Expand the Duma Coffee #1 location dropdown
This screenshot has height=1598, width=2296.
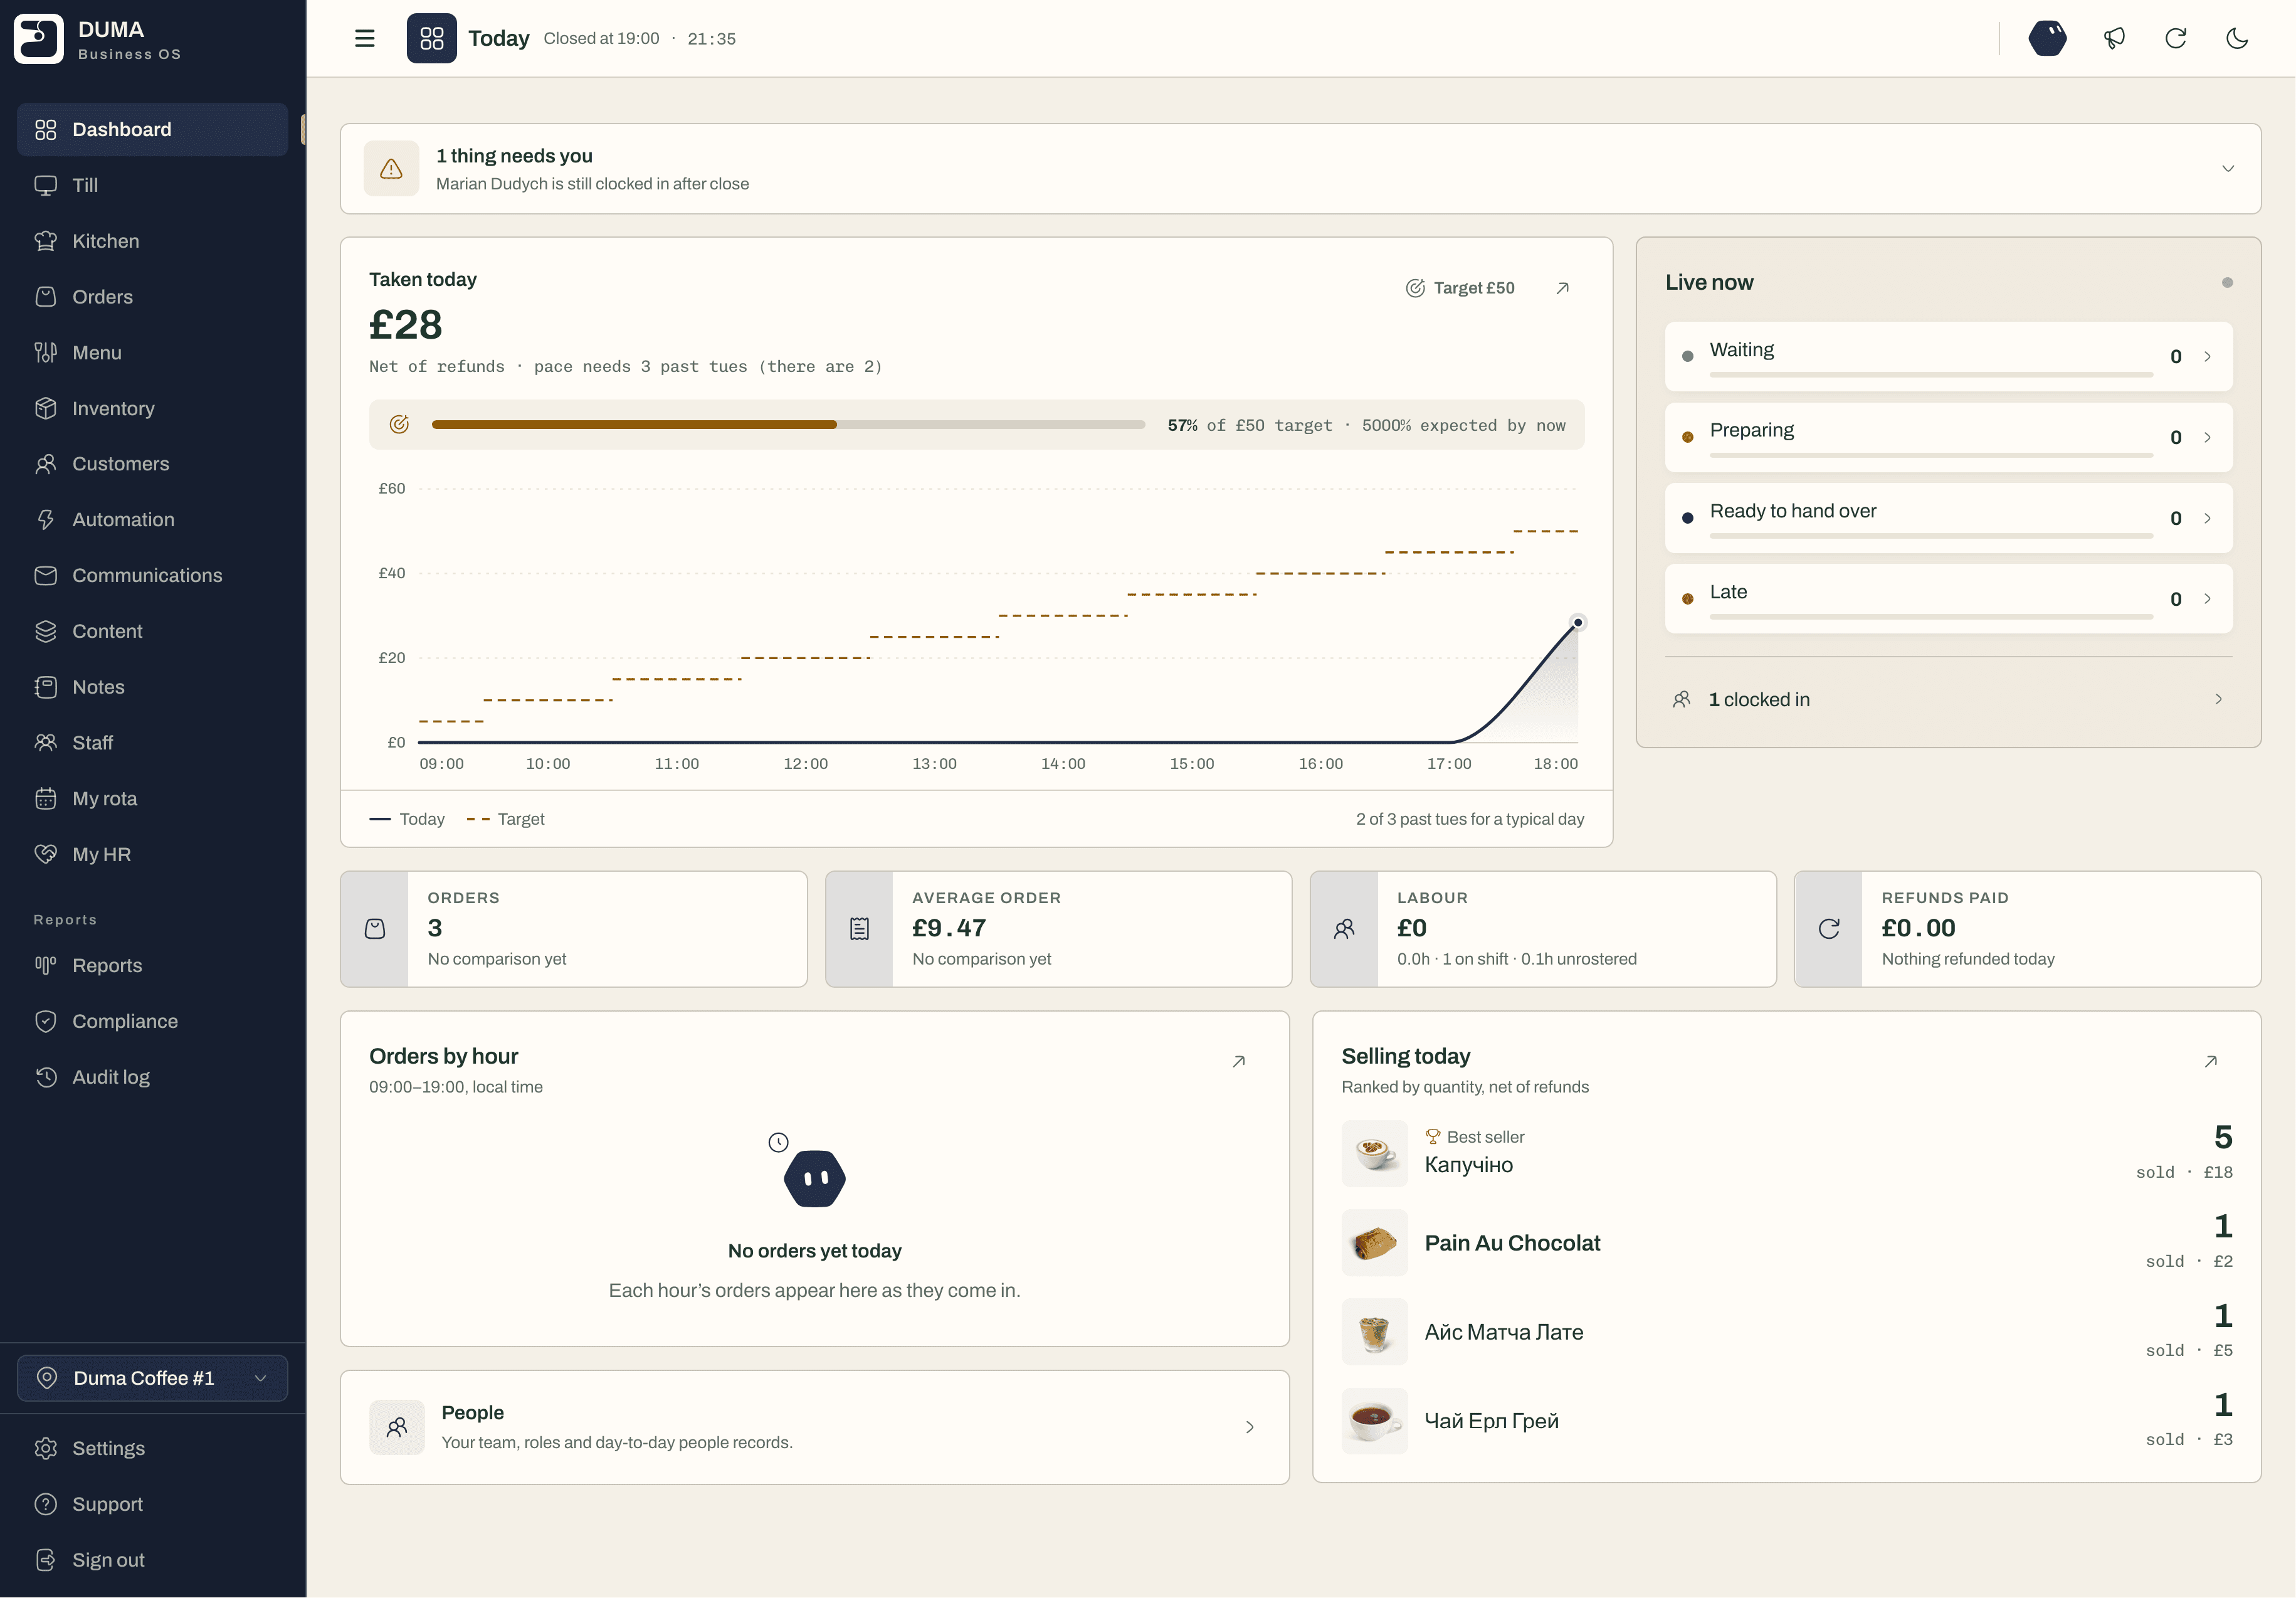(x=152, y=1378)
